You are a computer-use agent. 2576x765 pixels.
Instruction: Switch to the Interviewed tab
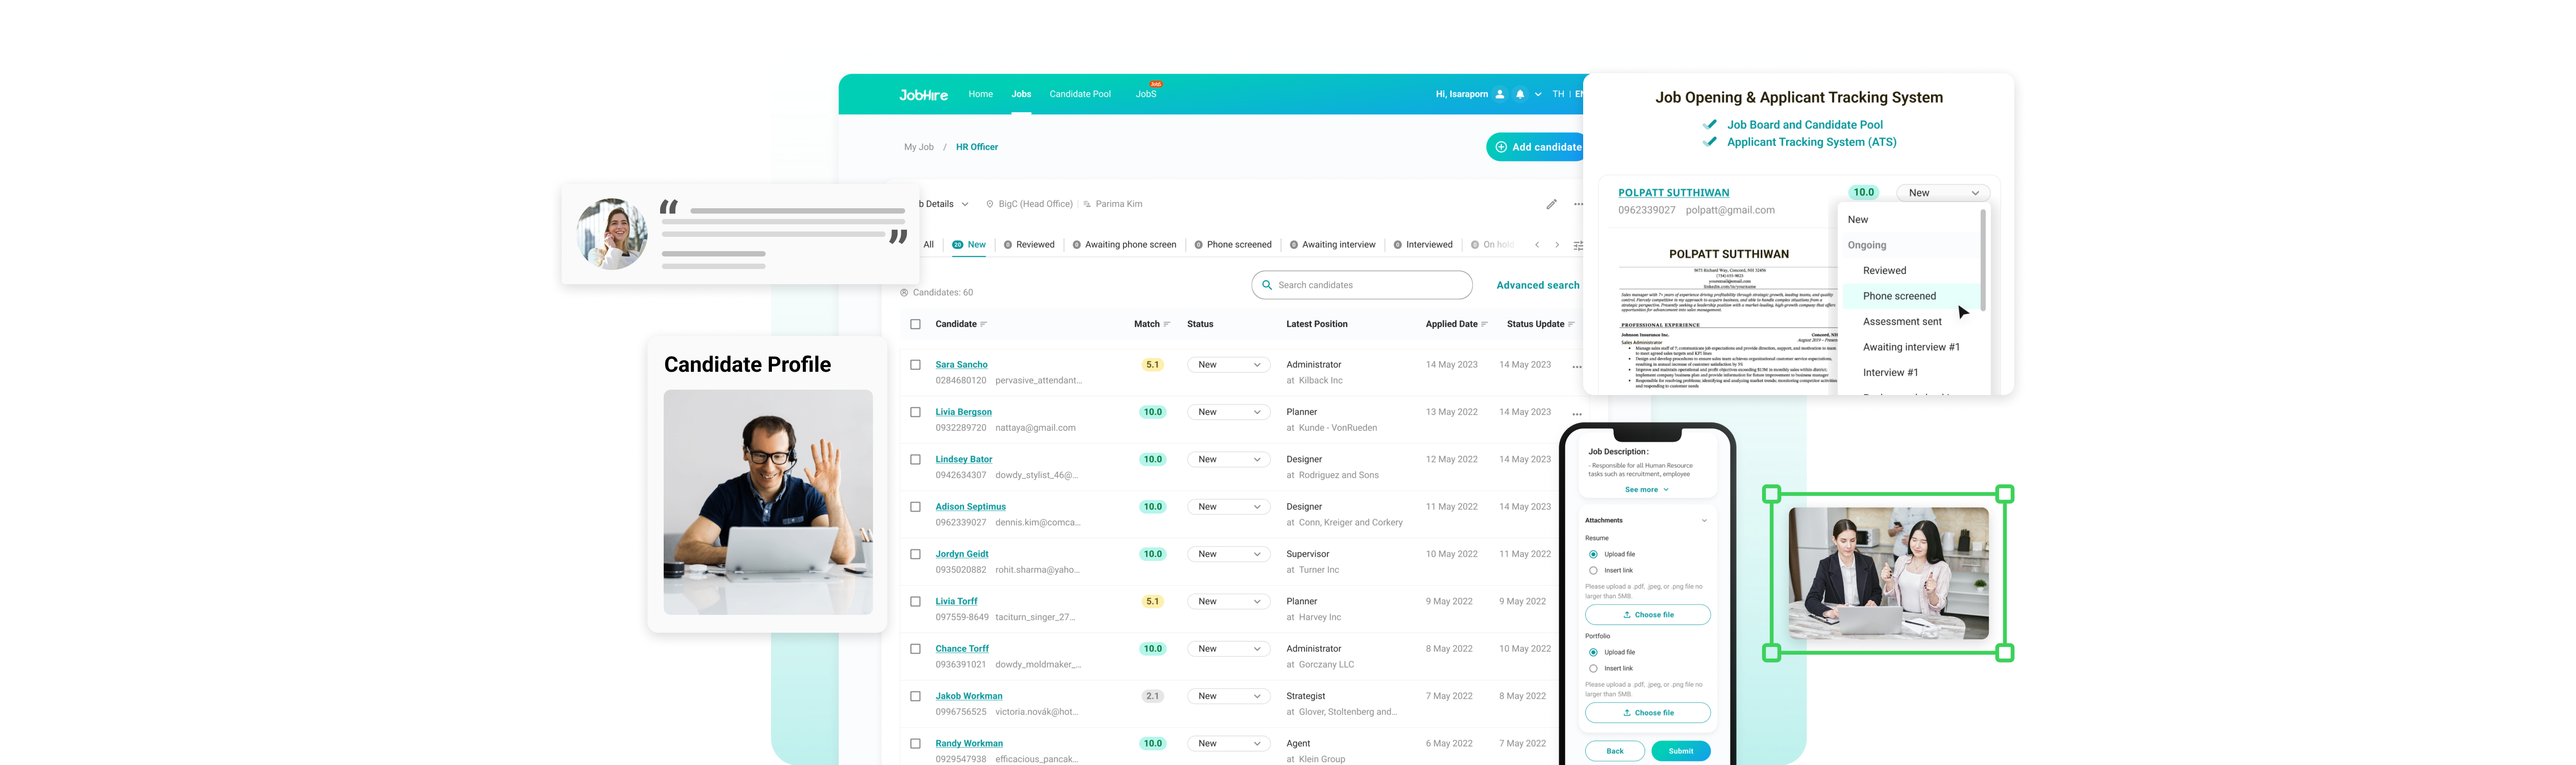(x=1423, y=245)
